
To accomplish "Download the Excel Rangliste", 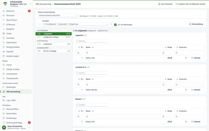I will coord(166,4).
